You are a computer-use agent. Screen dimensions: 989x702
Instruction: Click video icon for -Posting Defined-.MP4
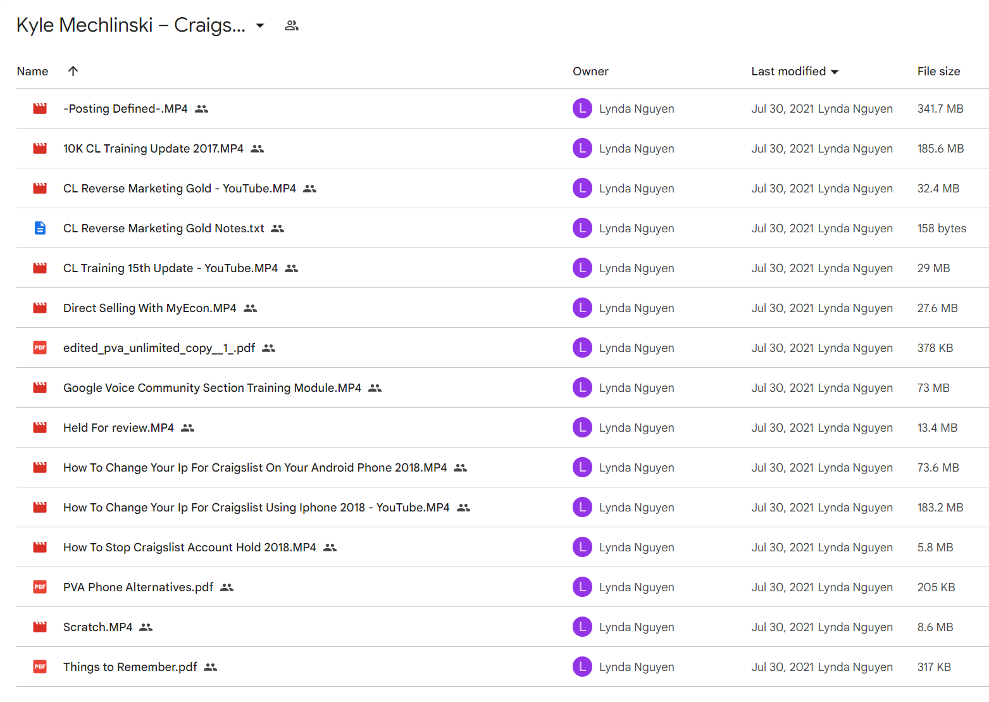(40, 109)
